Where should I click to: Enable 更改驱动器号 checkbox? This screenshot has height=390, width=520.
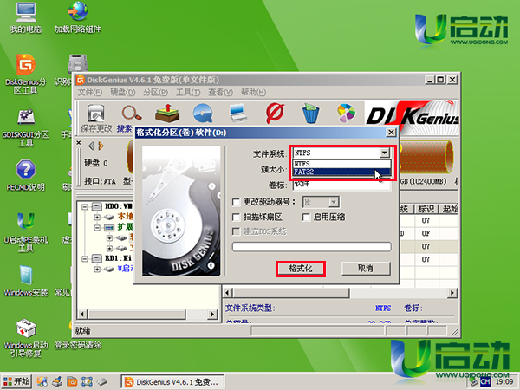click(x=236, y=202)
